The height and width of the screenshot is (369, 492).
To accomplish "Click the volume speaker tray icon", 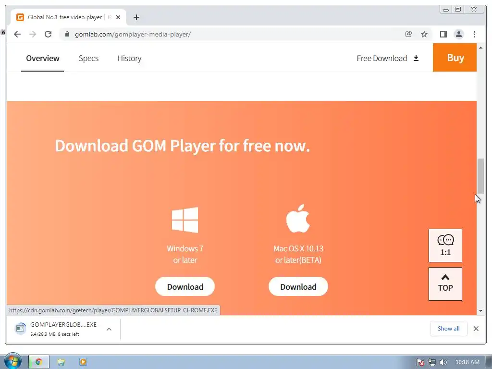I will (x=443, y=362).
